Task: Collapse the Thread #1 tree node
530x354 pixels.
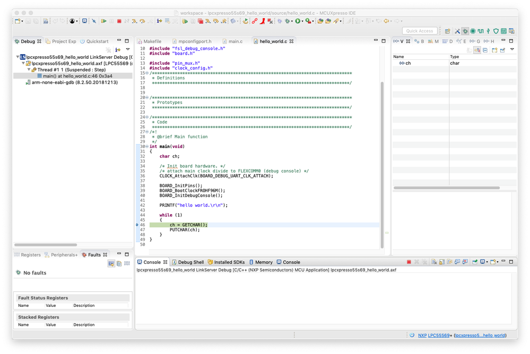Action: 29,69
